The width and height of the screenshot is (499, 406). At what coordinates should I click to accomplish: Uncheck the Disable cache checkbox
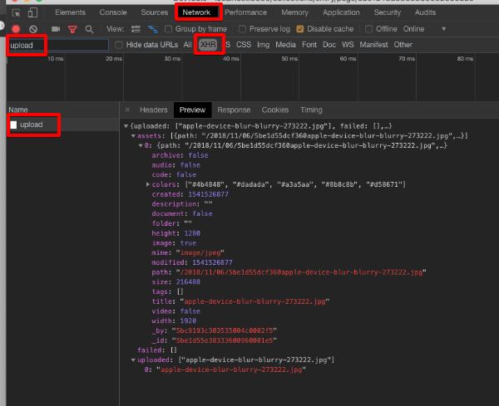coord(299,29)
